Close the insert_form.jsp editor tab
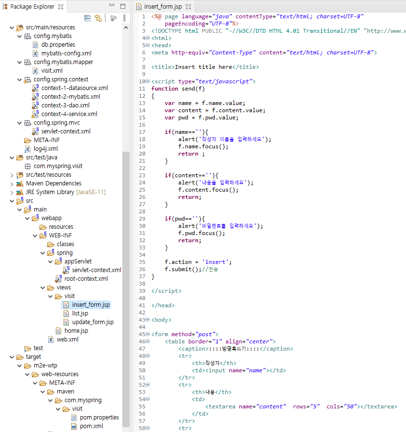Screen dimensions: 406x432 coord(188,7)
